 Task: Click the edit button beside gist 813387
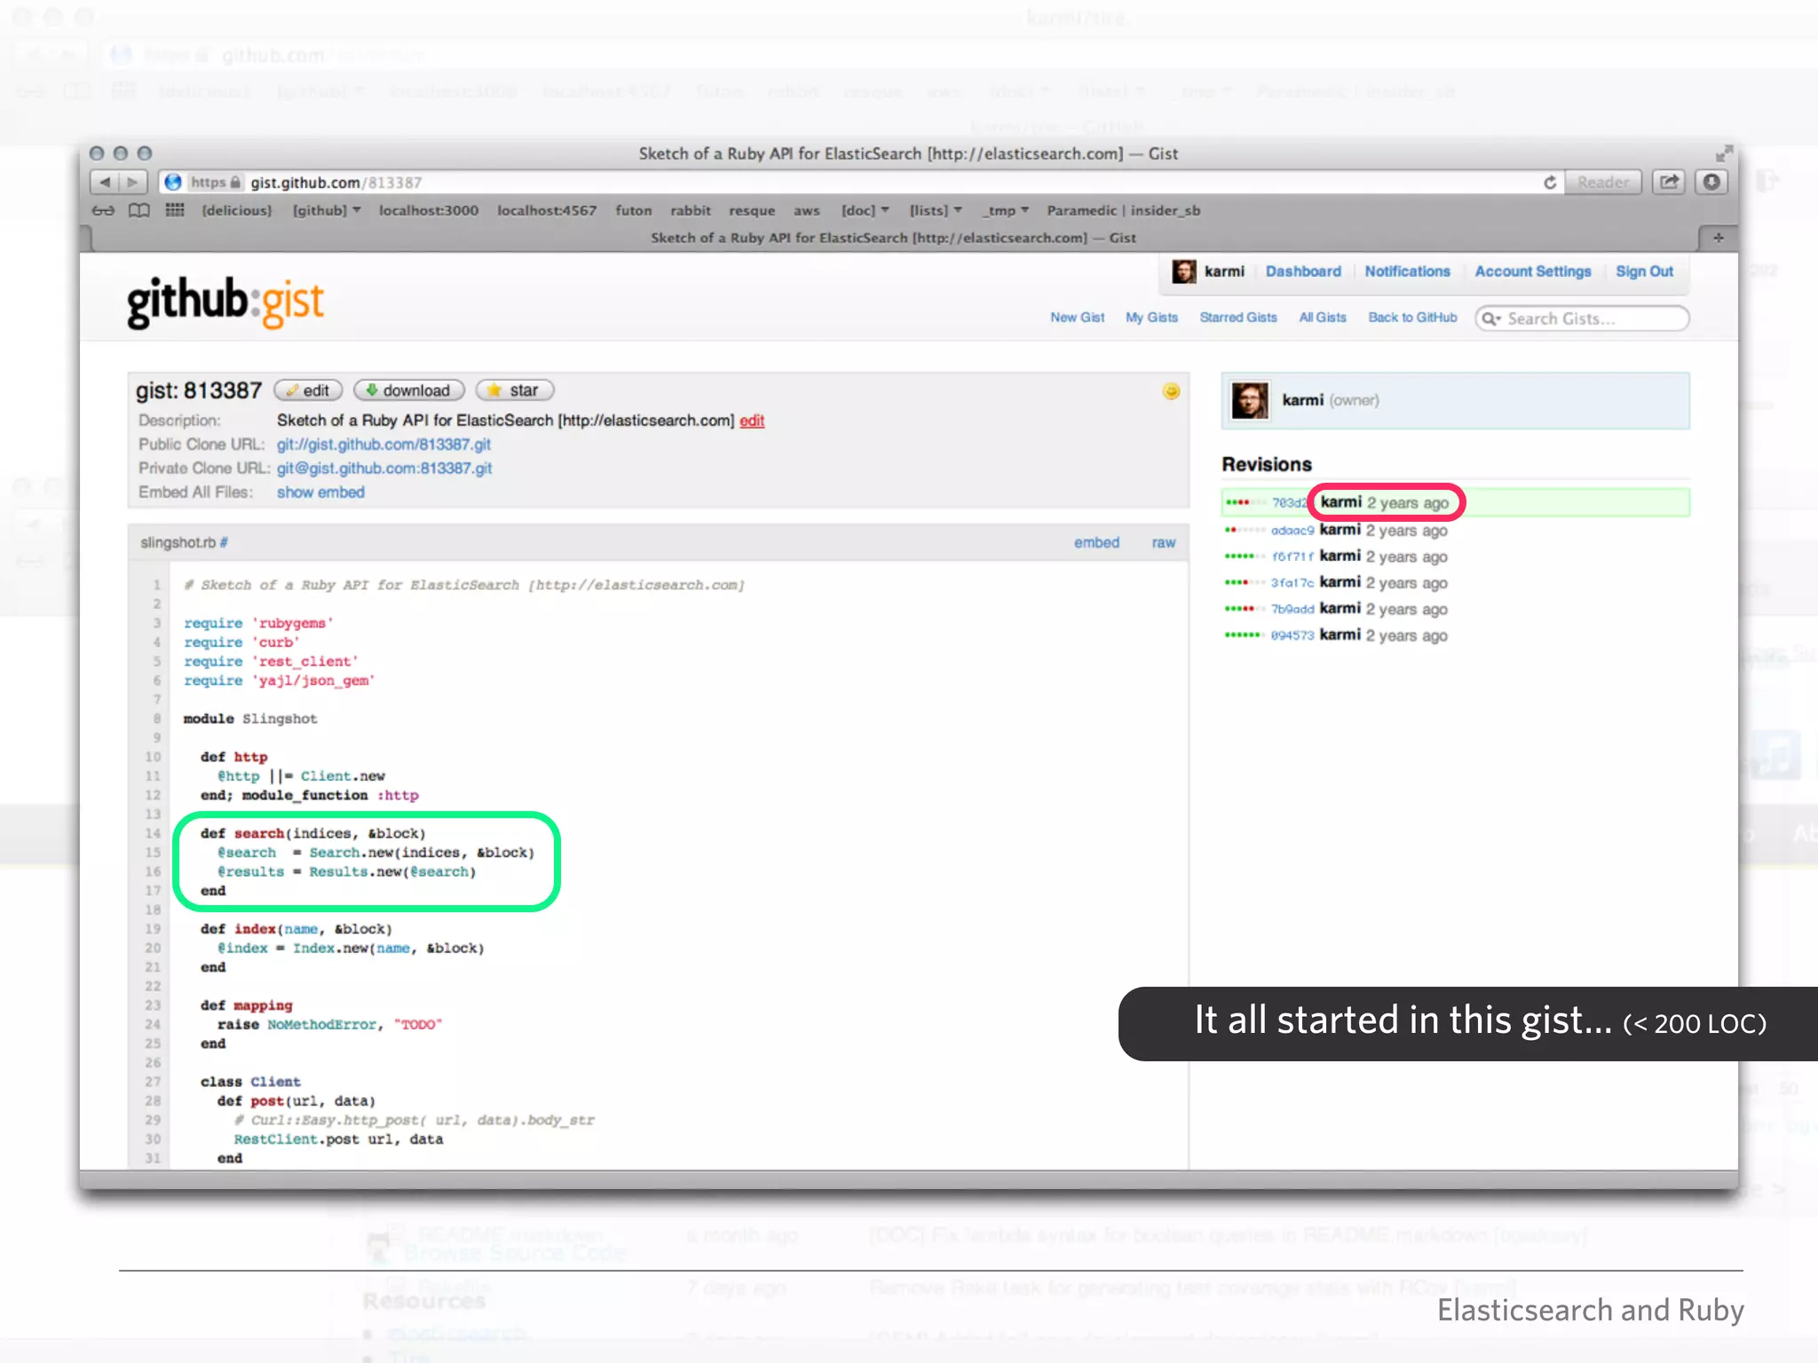[x=308, y=390]
